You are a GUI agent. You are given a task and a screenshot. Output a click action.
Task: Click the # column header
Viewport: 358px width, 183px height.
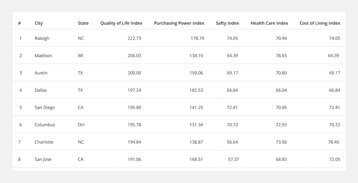point(20,23)
